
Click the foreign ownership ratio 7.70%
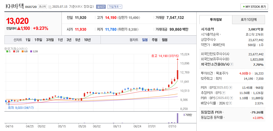[x=258, y=65]
